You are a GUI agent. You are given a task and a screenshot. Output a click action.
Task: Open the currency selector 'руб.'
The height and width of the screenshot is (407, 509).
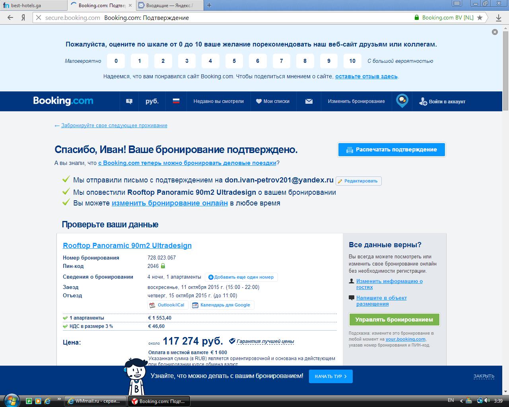pyautogui.click(x=152, y=101)
